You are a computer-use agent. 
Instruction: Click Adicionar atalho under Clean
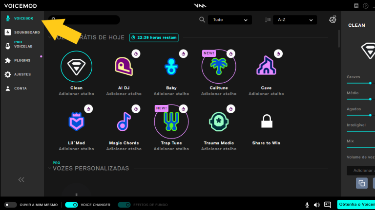[x=76, y=94]
